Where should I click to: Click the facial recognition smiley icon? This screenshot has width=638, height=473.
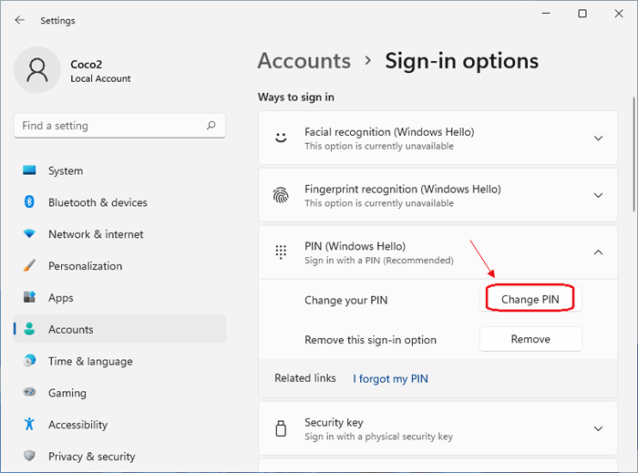pyautogui.click(x=281, y=138)
